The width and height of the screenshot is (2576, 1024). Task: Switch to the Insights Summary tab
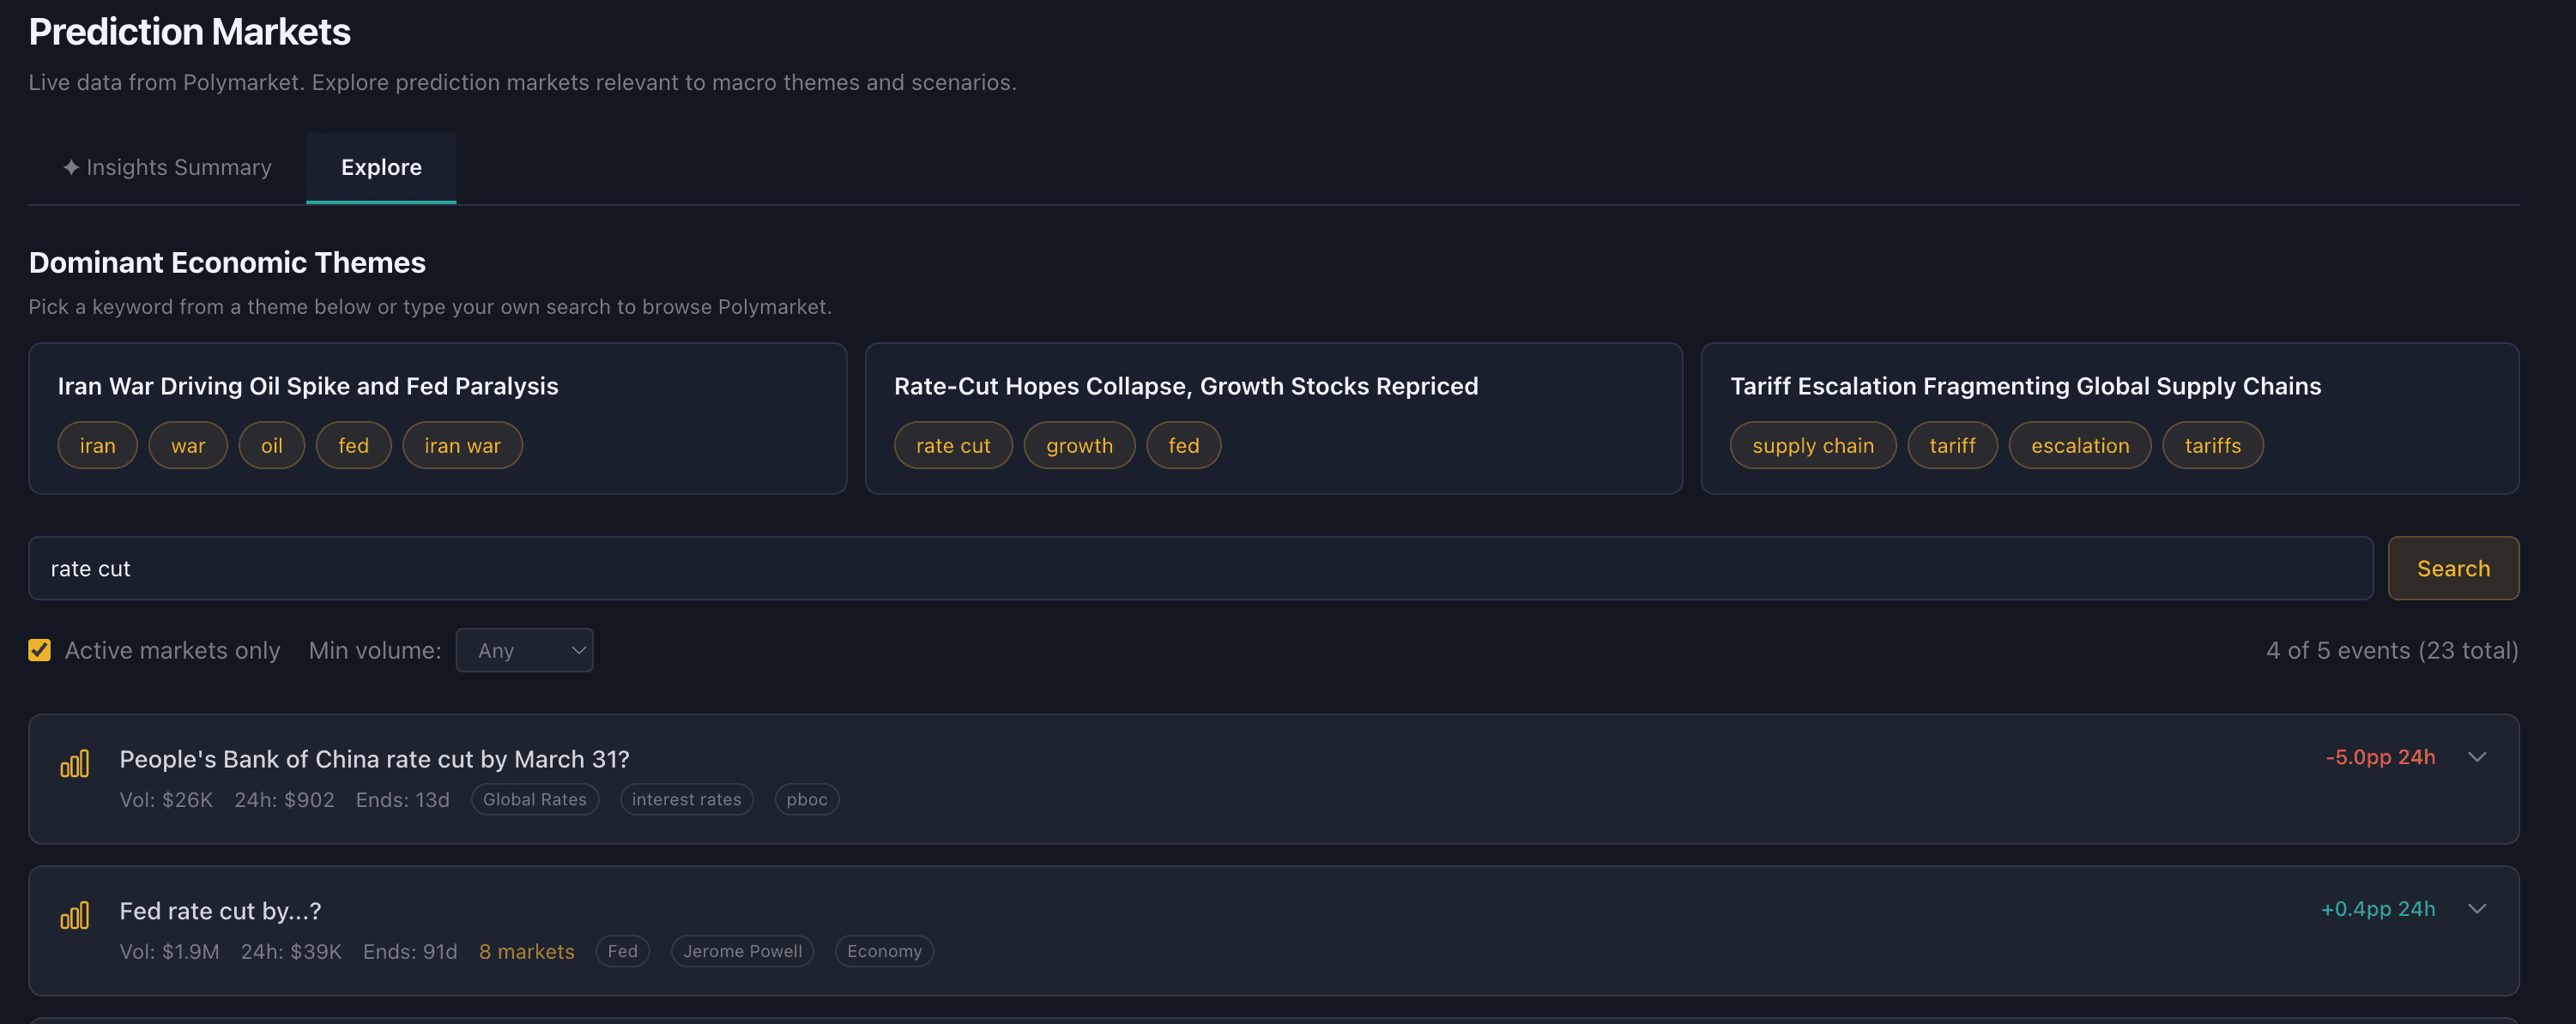166,167
